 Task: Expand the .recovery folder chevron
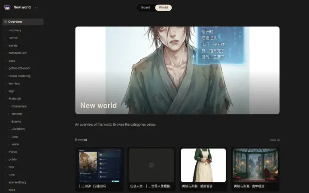tap(6, 30)
